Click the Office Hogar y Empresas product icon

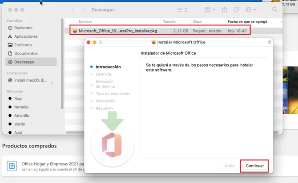(x=12, y=166)
